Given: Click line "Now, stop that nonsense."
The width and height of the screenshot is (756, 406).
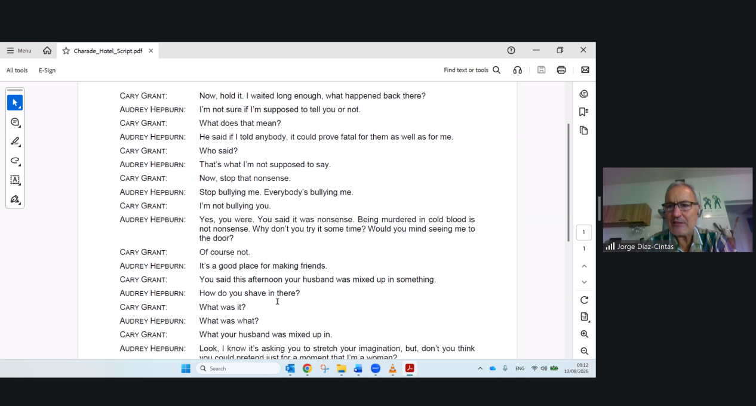Looking at the screenshot, I should pyautogui.click(x=245, y=179).
